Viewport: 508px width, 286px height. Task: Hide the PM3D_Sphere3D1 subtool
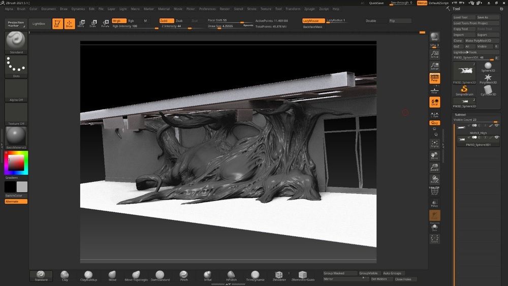pos(497,137)
